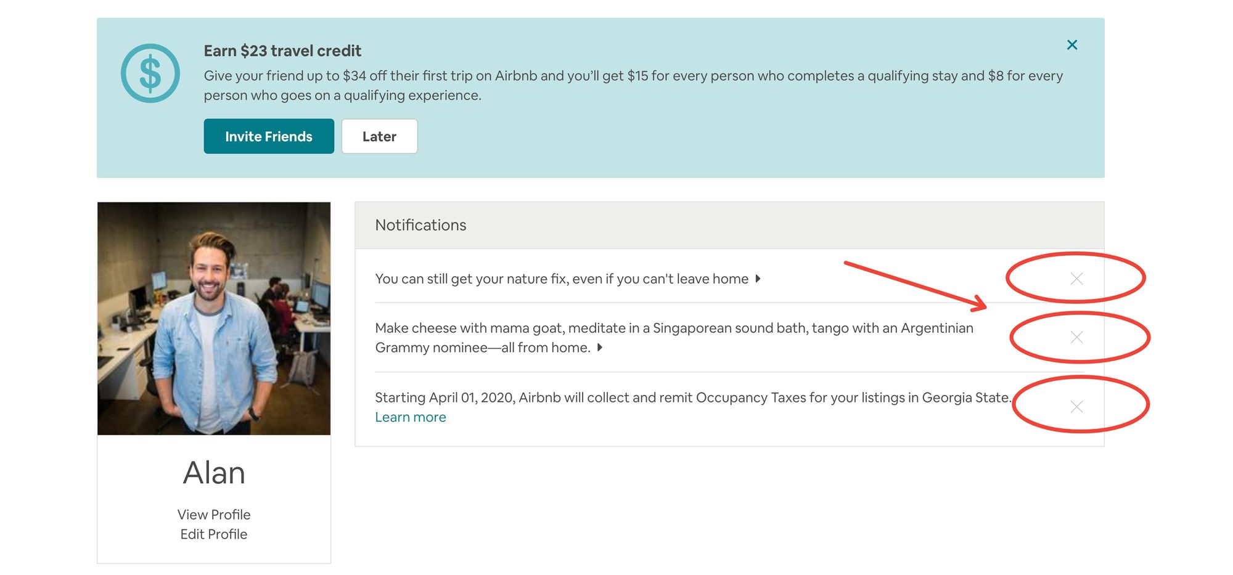The image size is (1233, 575).
Task: Open the nature fix notification text
Action: pyautogui.click(x=562, y=279)
